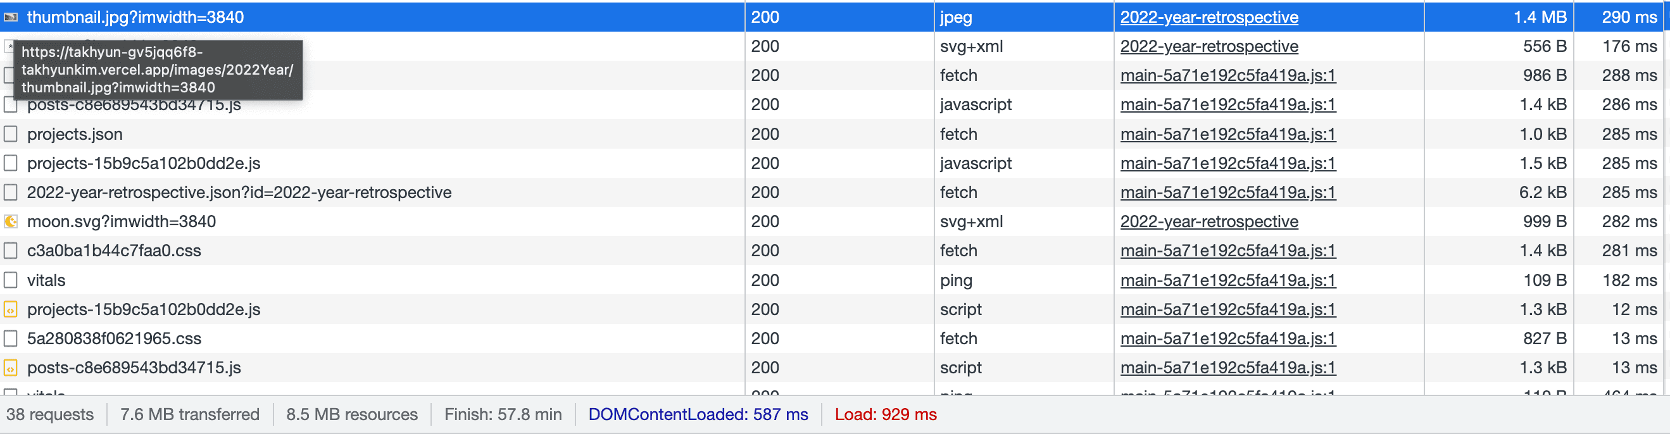The image size is (1670, 434).
Task: Click the 1.4 MB size cell
Action: pyautogui.click(x=1540, y=18)
